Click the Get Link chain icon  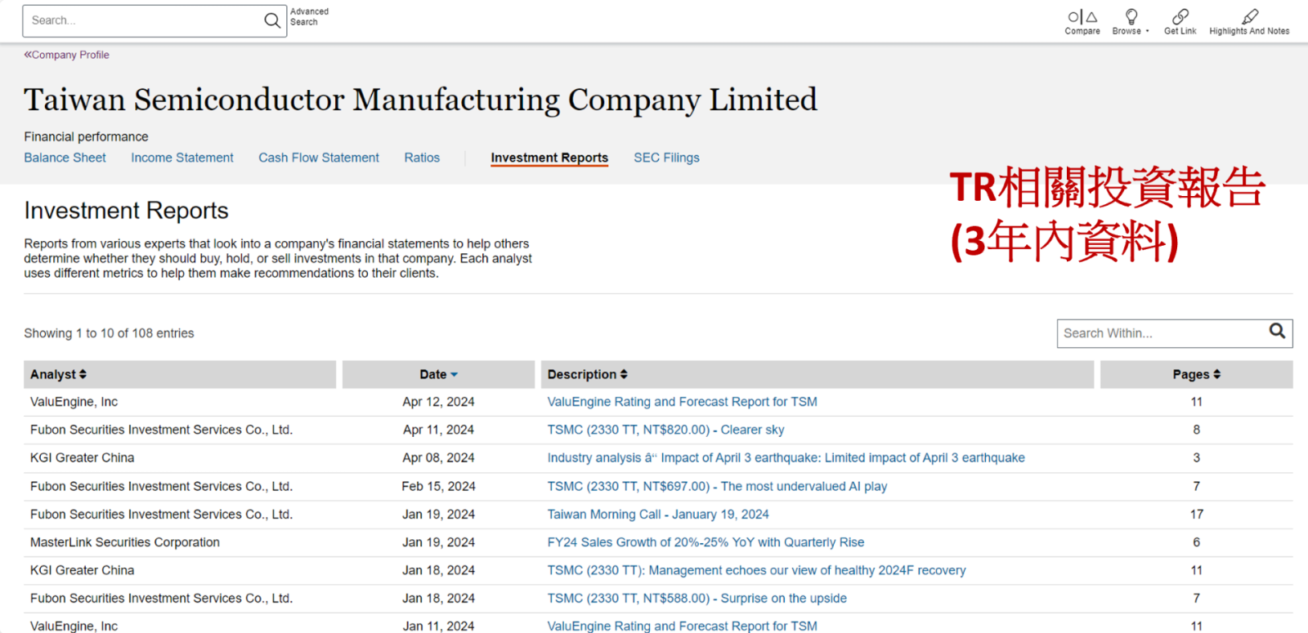[1180, 16]
